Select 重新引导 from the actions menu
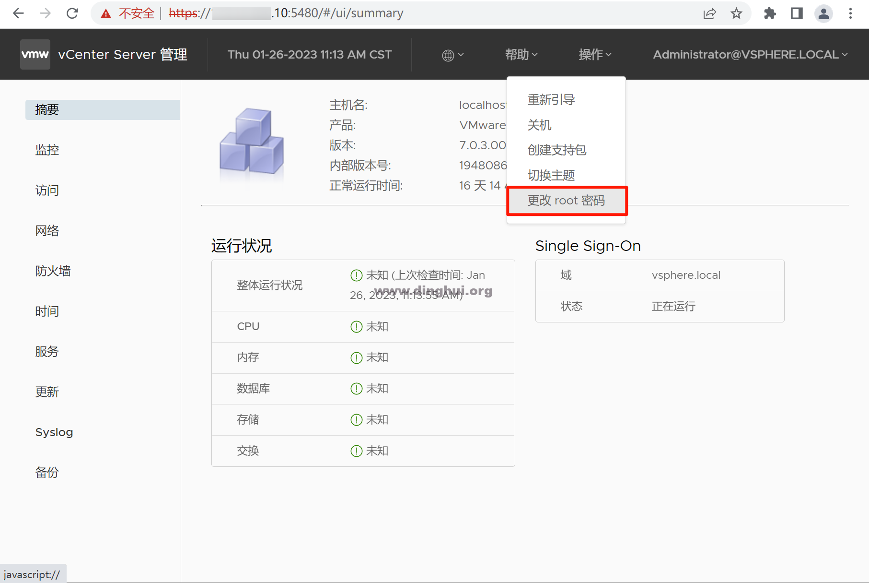This screenshot has height=583, width=869. [x=551, y=100]
